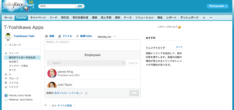Click the 投稿 publisher link
This screenshot has height=110, width=234.
[x=52, y=36]
